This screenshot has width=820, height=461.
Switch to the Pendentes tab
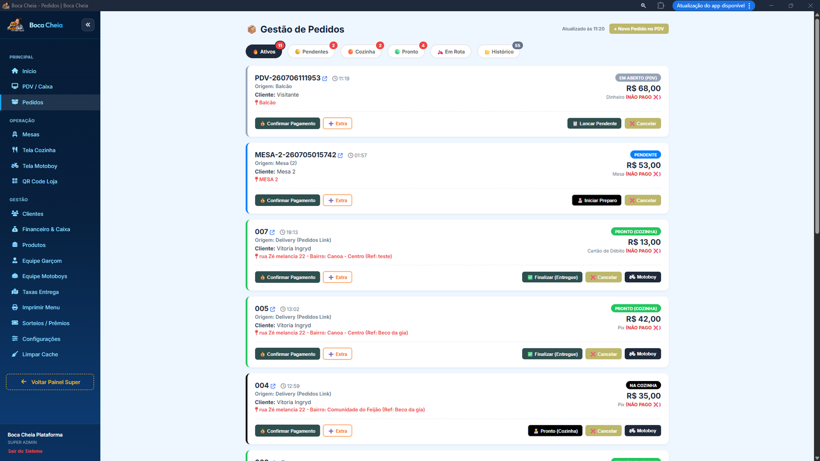[312, 52]
